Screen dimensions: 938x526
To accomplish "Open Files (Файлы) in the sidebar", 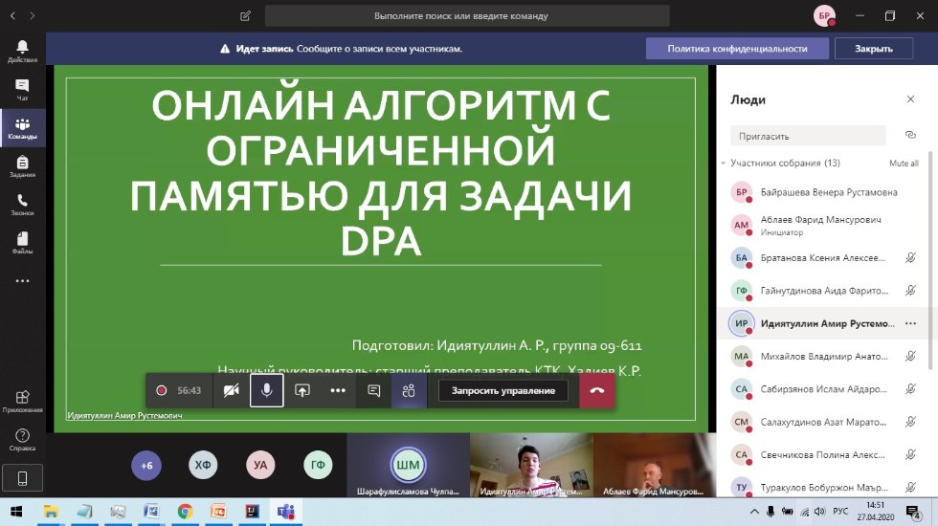I will [22, 242].
